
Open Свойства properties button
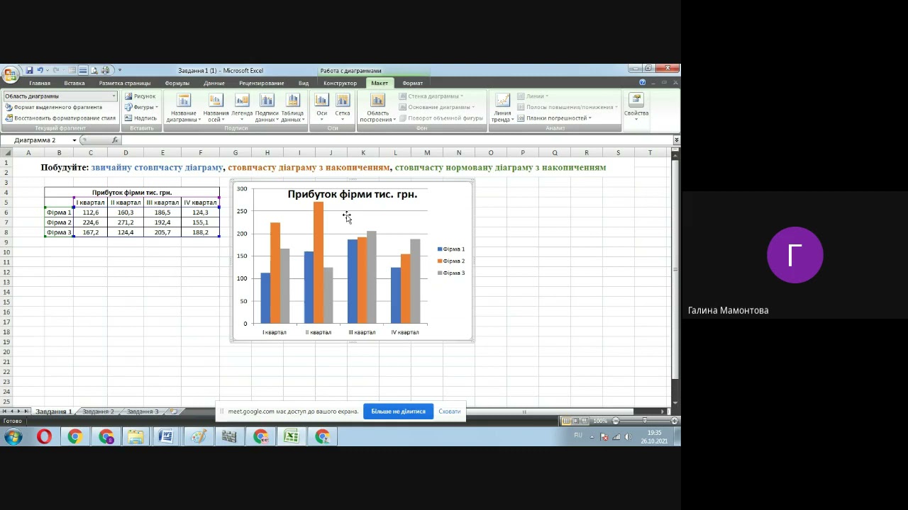pos(636,106)
